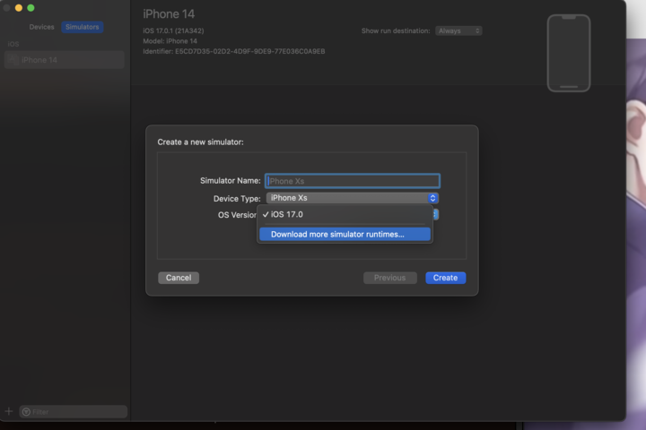Click the Model: iPhone 14 text
The height and width of the screenshot is (430, 646).
(x=170, y=41)
